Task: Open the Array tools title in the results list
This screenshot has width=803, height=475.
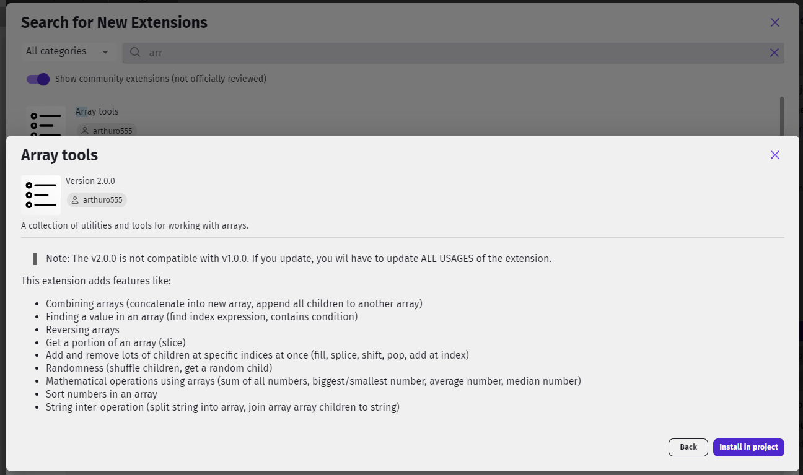Action: (97, 111)
